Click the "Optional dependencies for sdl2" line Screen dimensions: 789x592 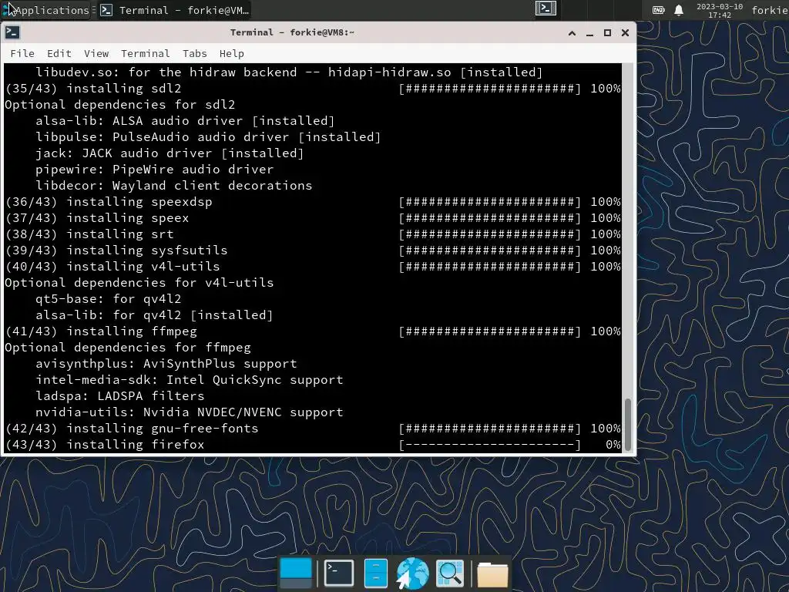coord(120,105)
